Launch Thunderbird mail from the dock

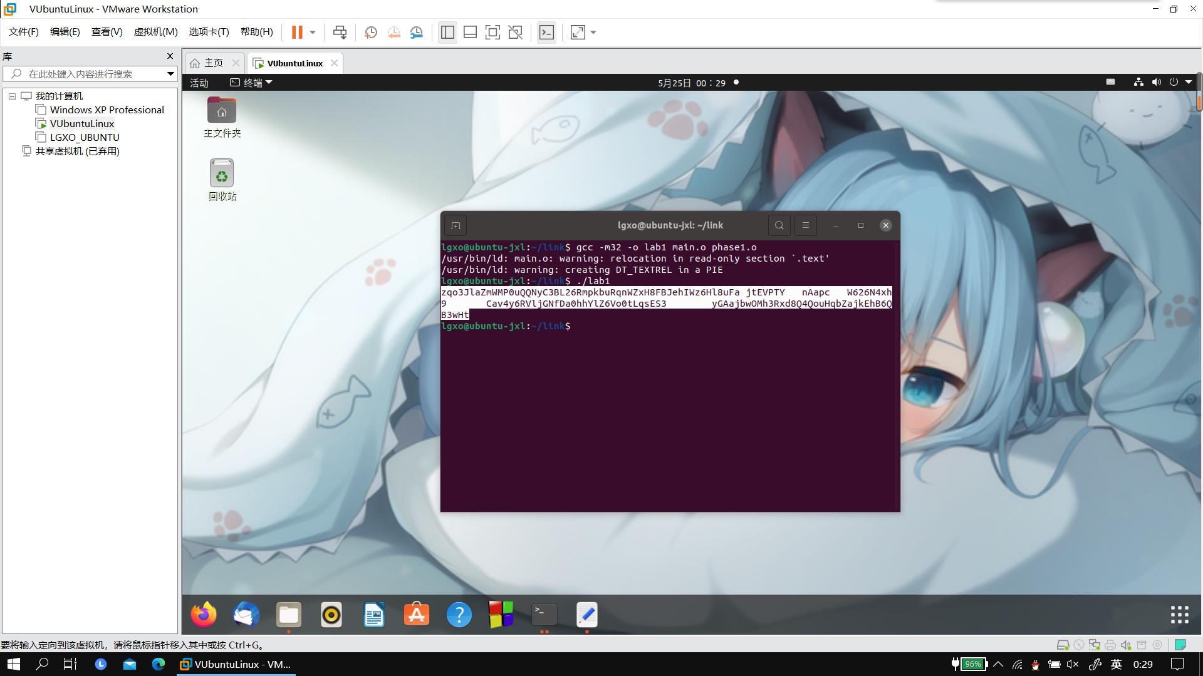coord(246,615)
